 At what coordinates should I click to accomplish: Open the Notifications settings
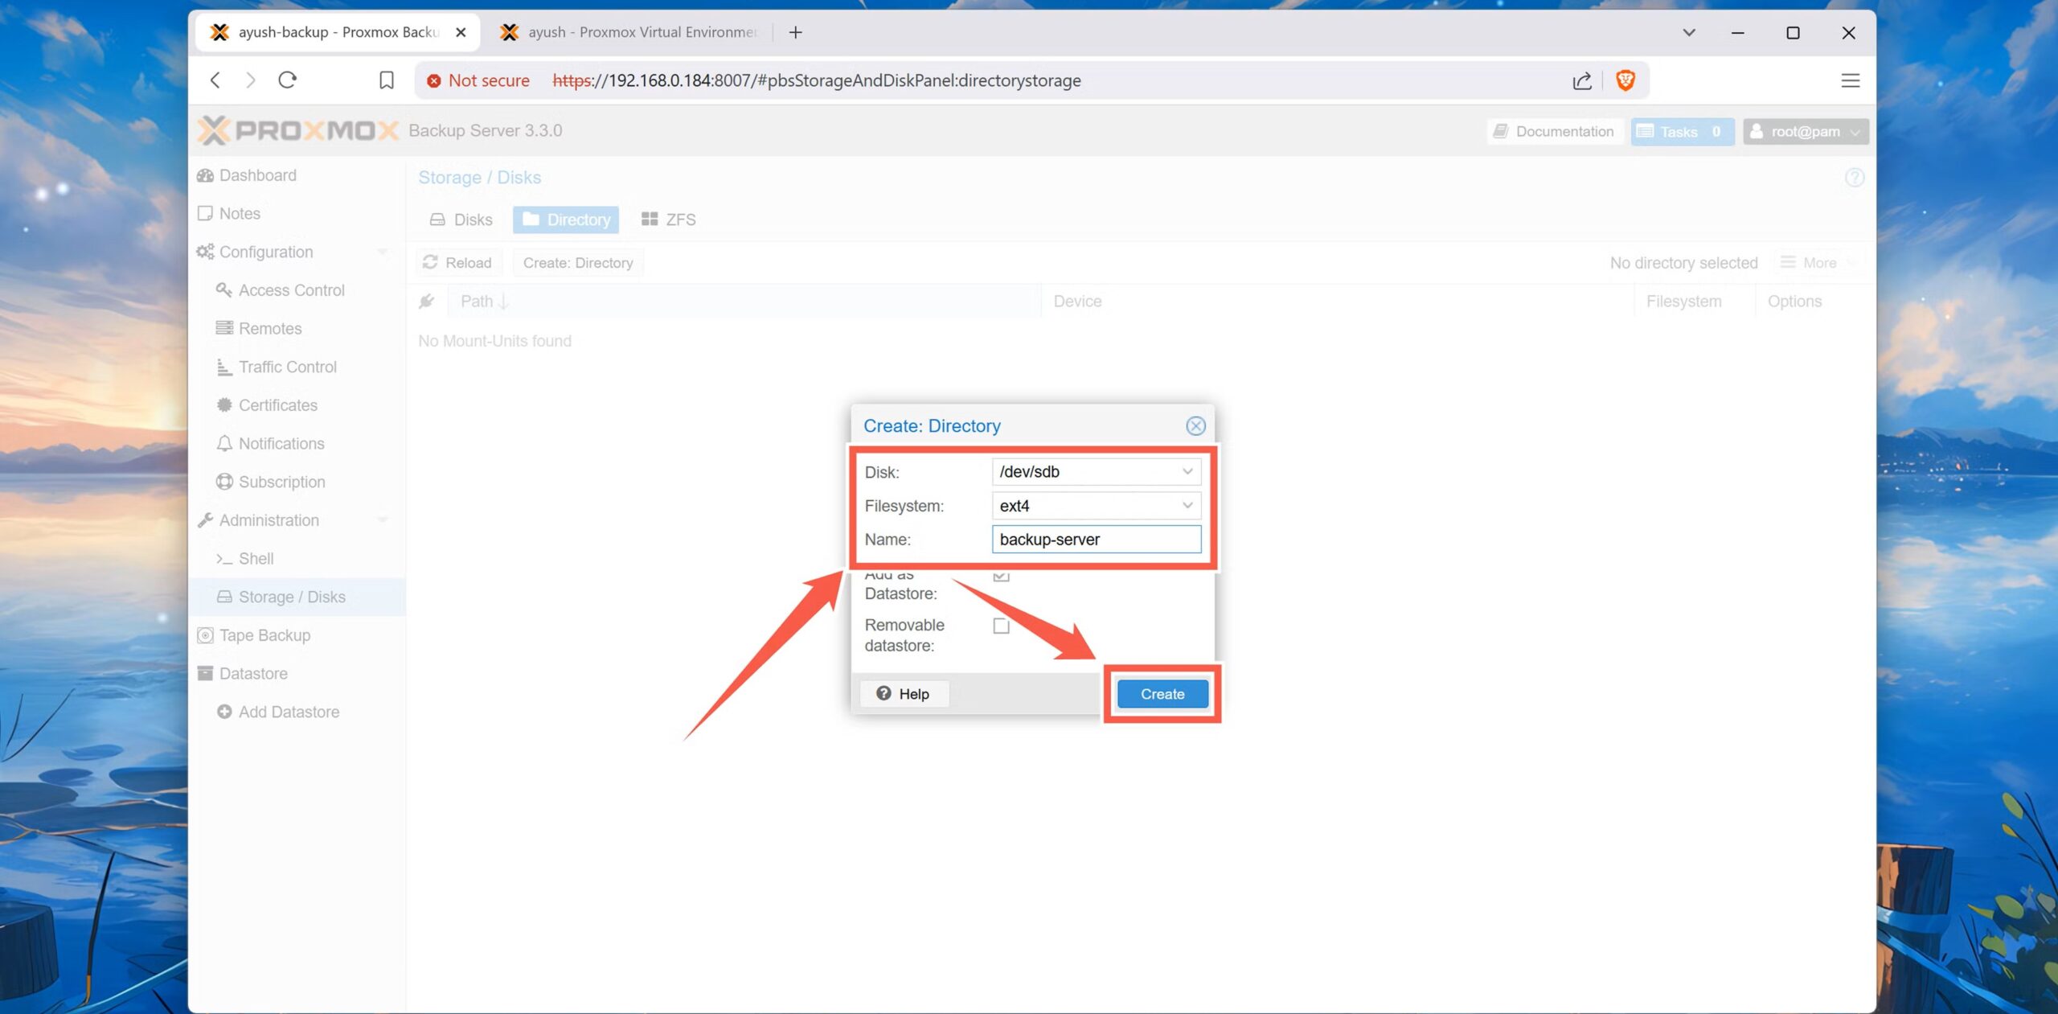tap(281, 443)
